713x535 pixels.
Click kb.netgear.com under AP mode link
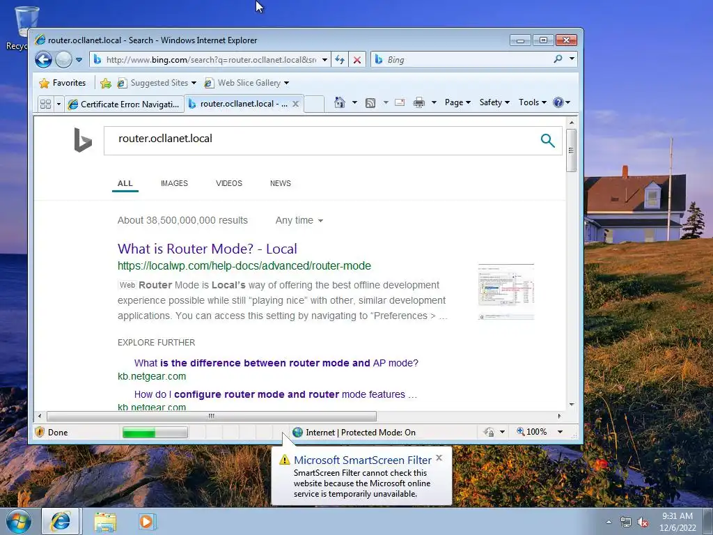152,377
